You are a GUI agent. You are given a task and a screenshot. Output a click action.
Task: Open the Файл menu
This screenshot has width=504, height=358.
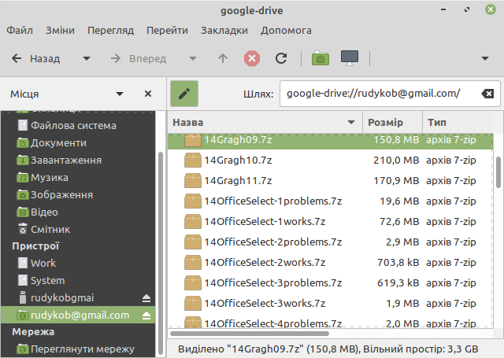tap(20, 31)
